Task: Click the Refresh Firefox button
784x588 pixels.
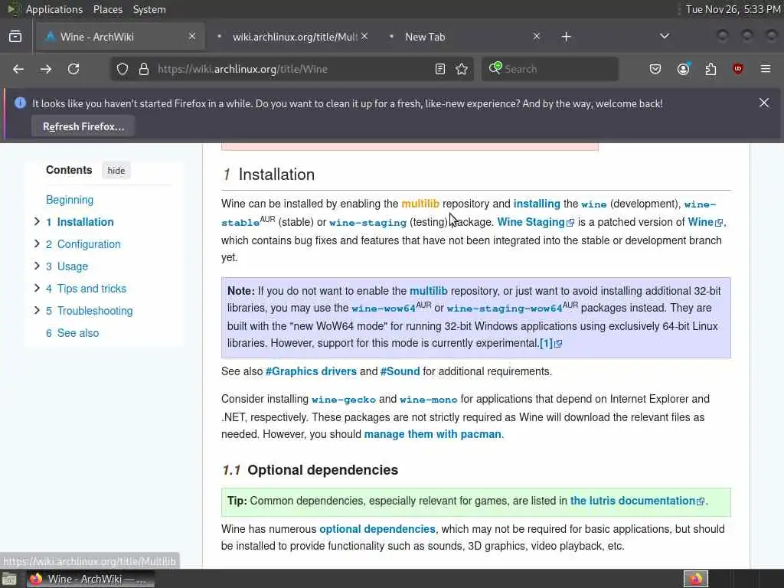Action: 83,126
